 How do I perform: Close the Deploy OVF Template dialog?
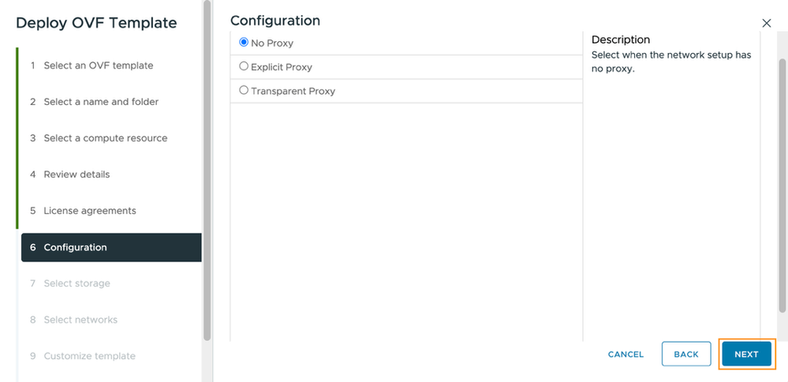767,24
